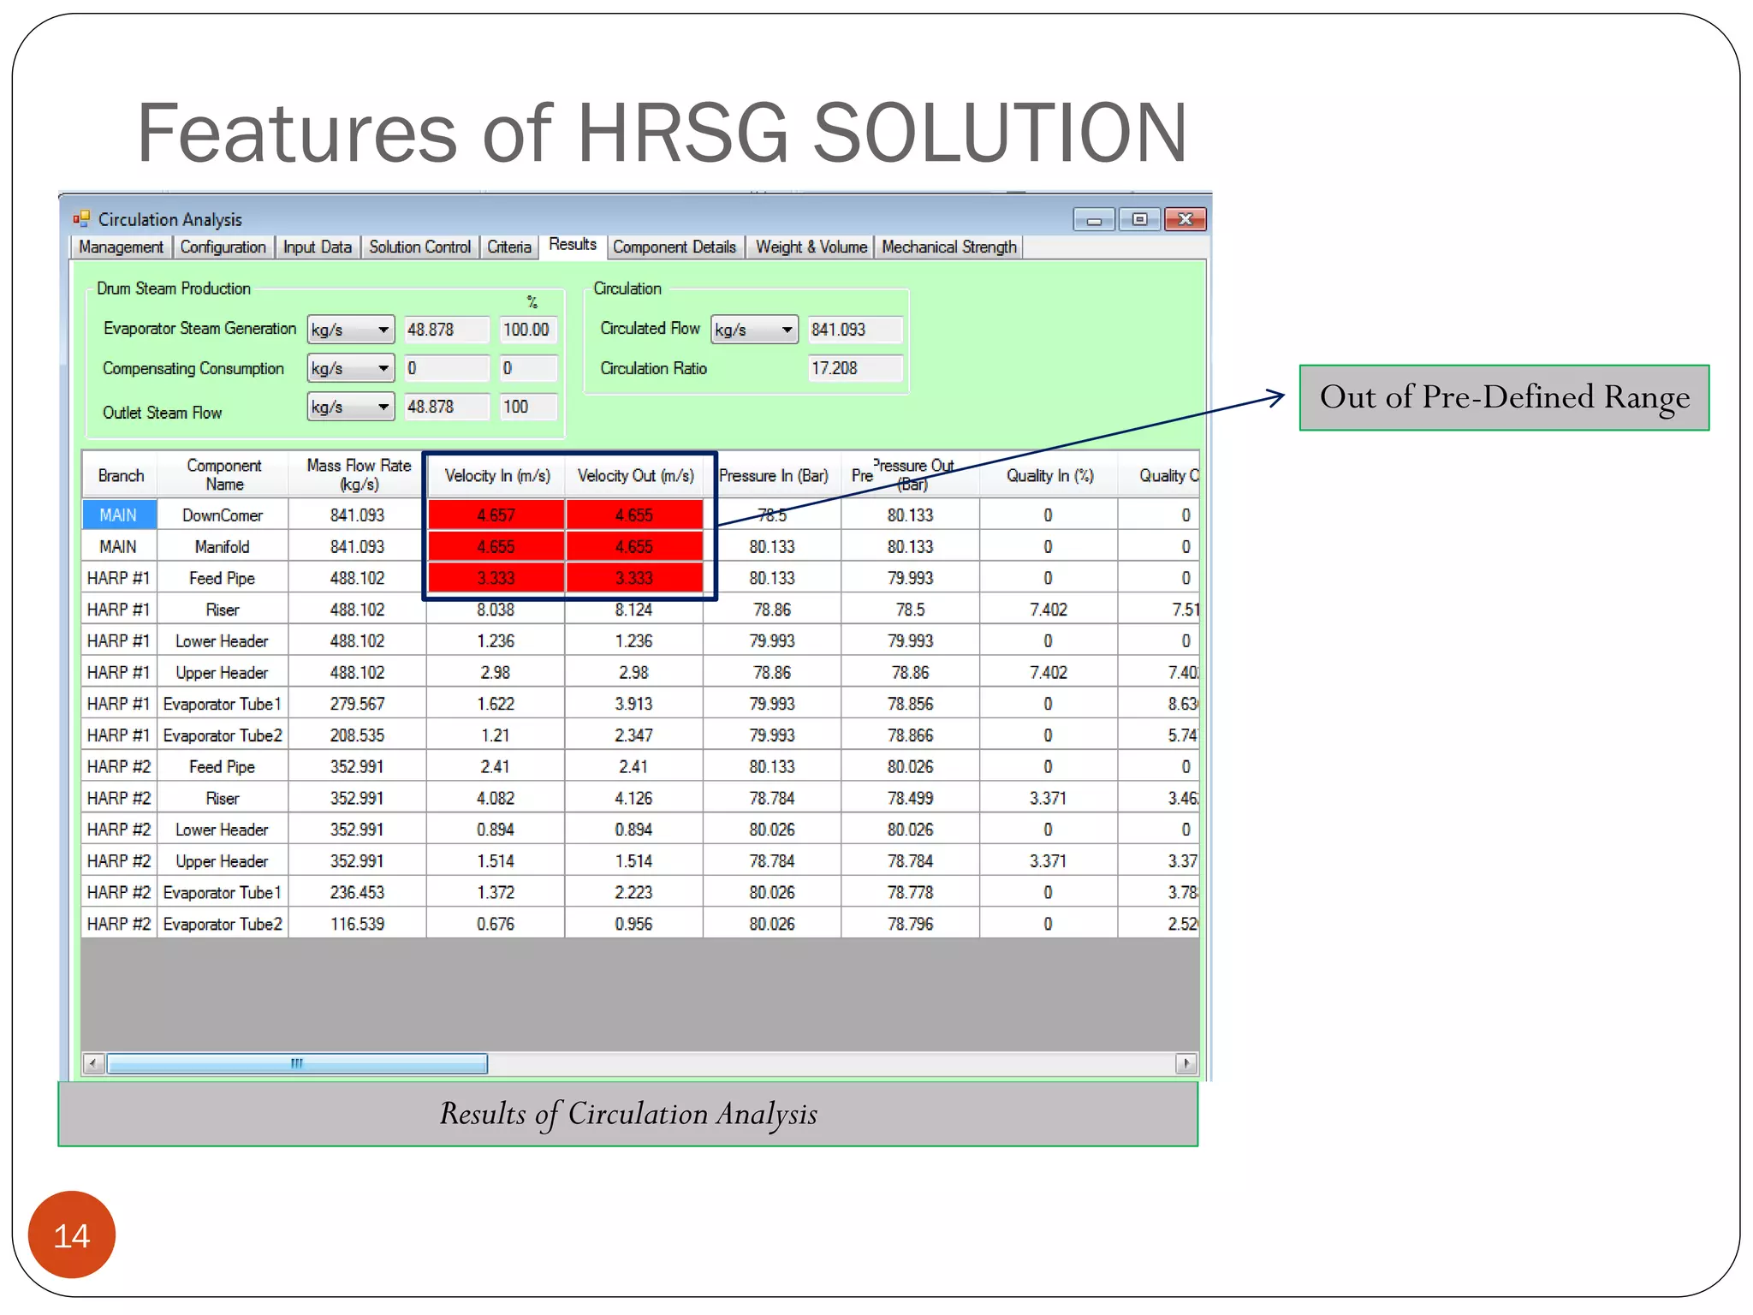
Task: Open Evaporator Steam Generation unit dropdown
Action: click(351, 330)
